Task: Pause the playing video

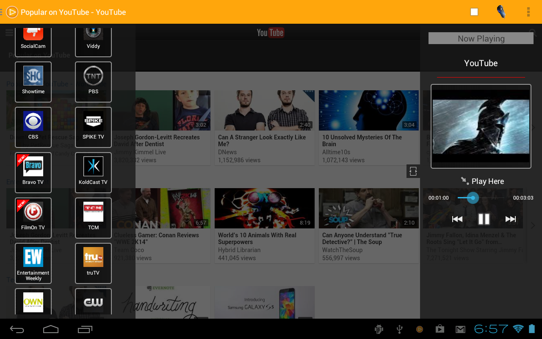Action: [x=484, y=219]
